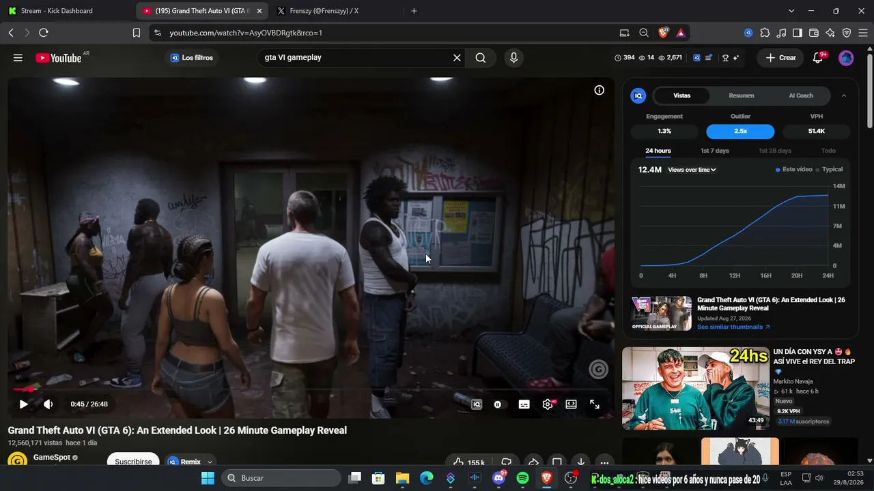Toggle the browser sidebar panel
Screen dimensions: 874x491
tap(797, 33)
